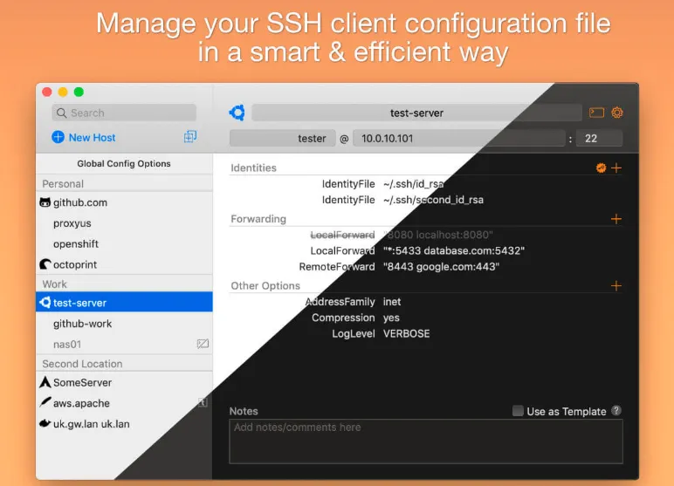Click RemoteForward value 8443 google.com:443
This screenshot has width=674, height=486.
(442, 266)
